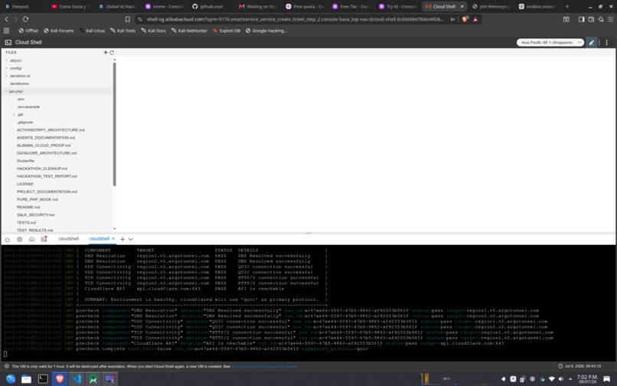Open the Kali Tools bookmark

[x=122, y=31]
